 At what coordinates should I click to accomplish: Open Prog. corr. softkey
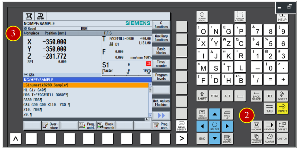[161, 126]
